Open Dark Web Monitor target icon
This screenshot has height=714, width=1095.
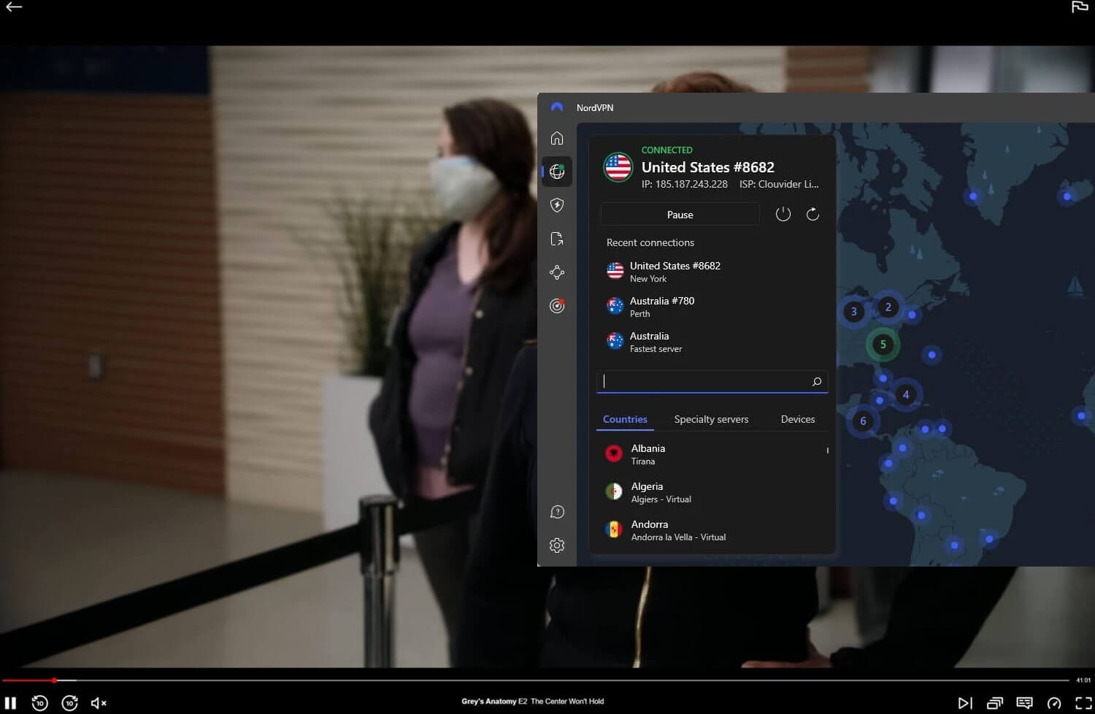point(557,306)
